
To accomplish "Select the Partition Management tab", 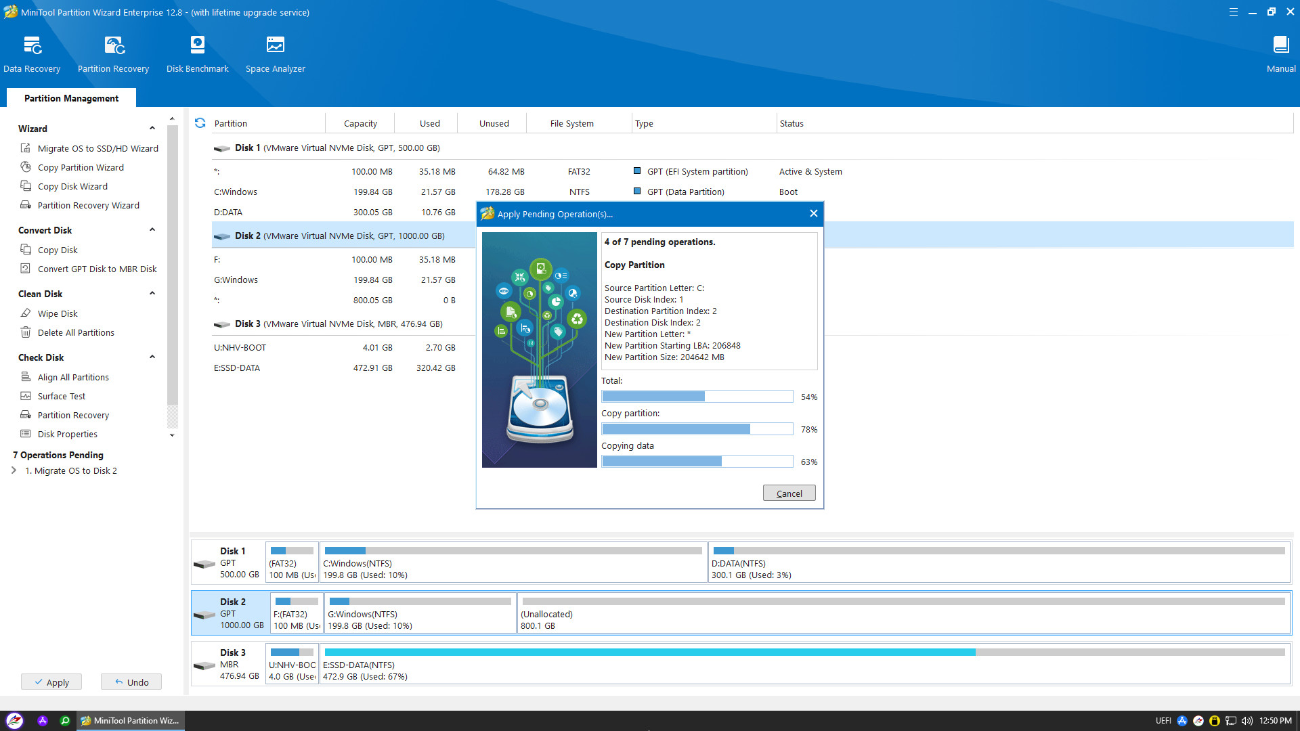I will pyautogui.click(x=71, y=98).
